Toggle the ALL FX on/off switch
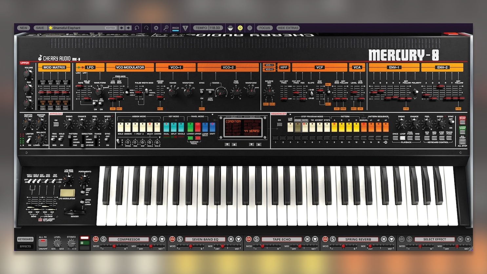Screen dimensions: 487x274 click(x=43, y=243)
